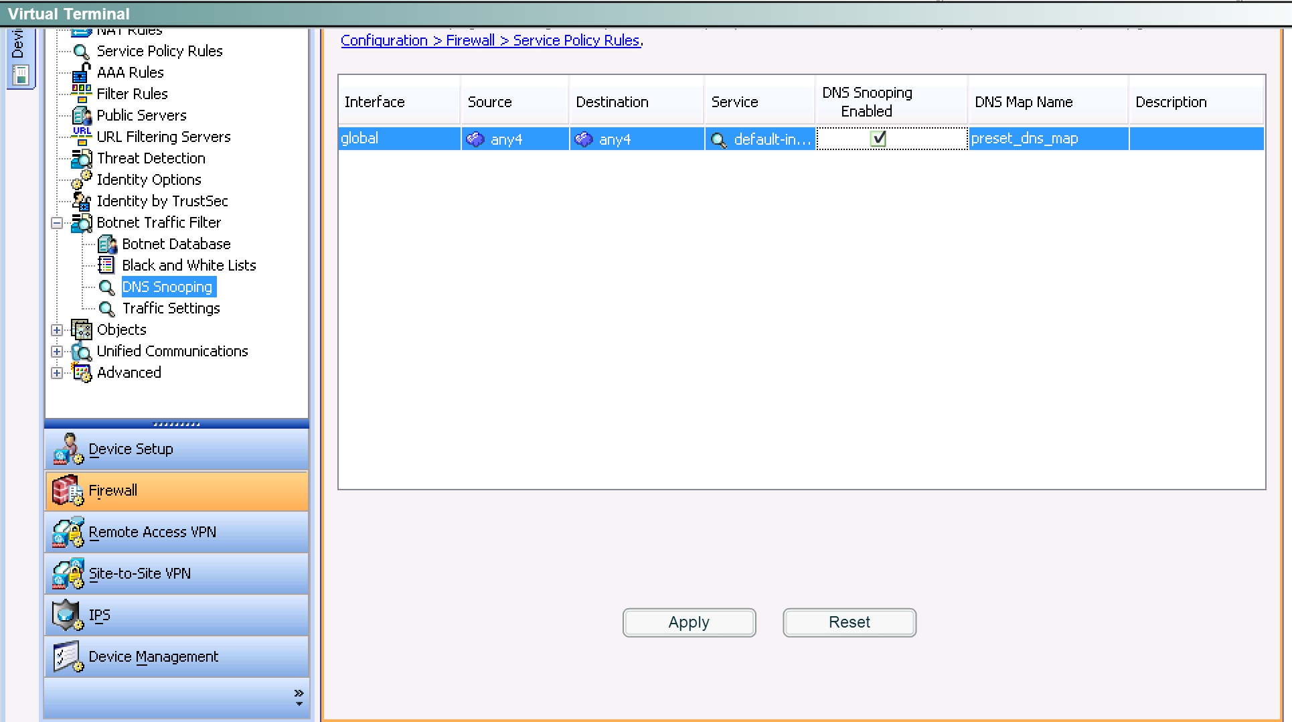Select Threat Detection in the tree

[x=151, y=158]
